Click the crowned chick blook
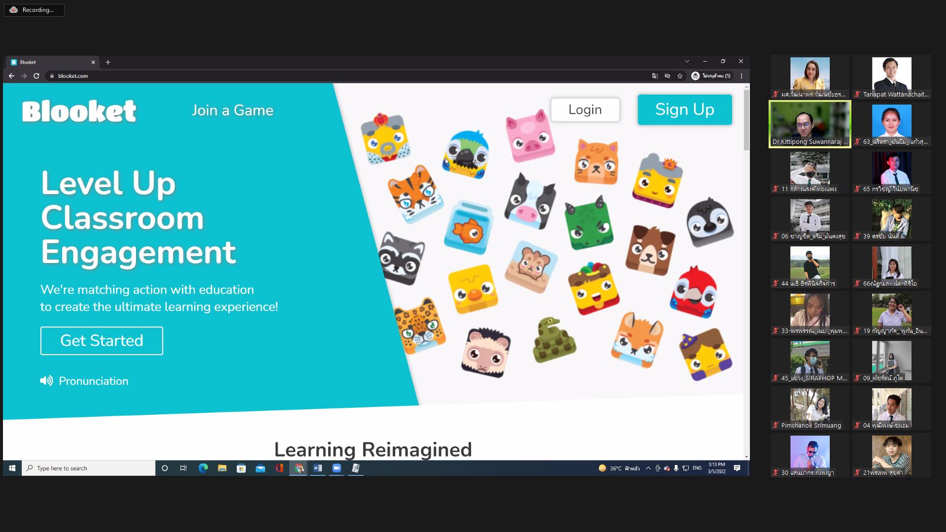 [x=385, y=138]
